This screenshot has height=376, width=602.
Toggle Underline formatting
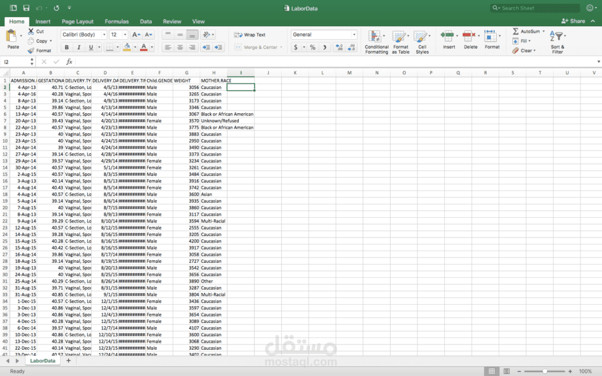point(91,47)
